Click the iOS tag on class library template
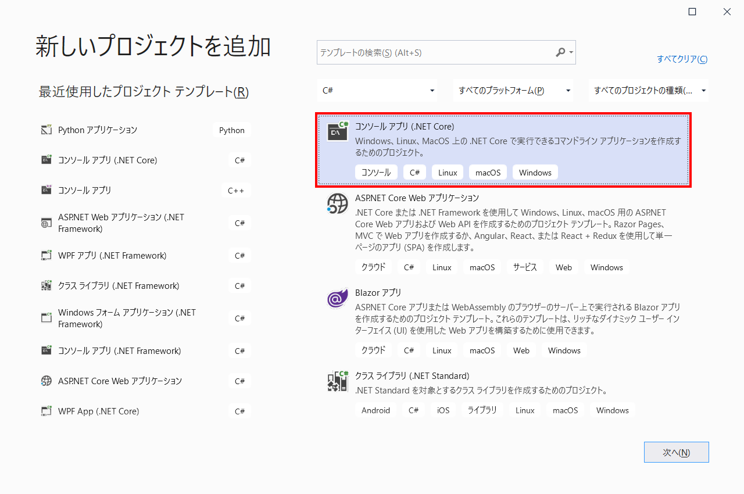744x494 pixels. coord(443,410)
